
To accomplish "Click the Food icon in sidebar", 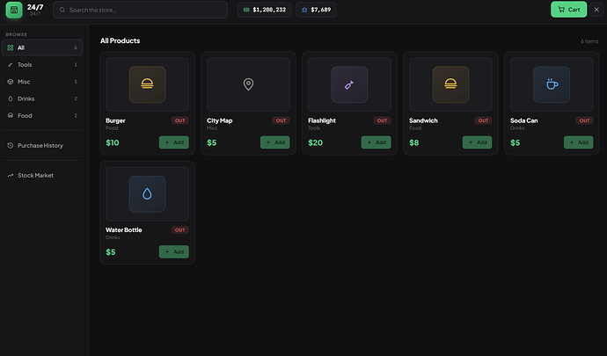I will [10, 115].
